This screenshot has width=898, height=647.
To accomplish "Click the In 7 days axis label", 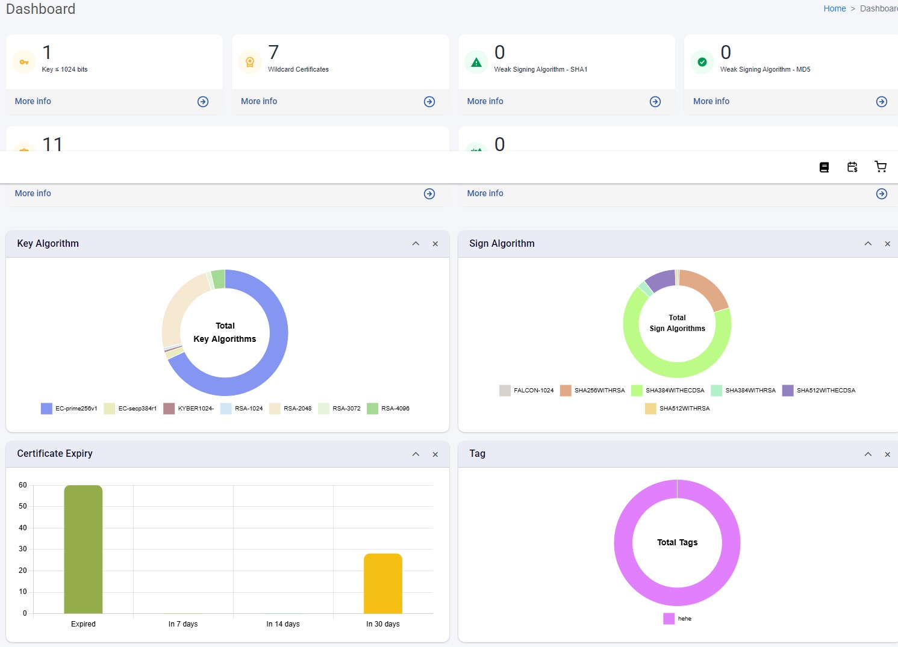I will point(183,624).
